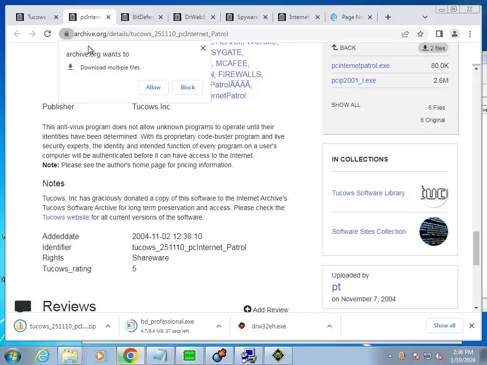Expand options for drw32eh.exe download

(x=330, y=326)
